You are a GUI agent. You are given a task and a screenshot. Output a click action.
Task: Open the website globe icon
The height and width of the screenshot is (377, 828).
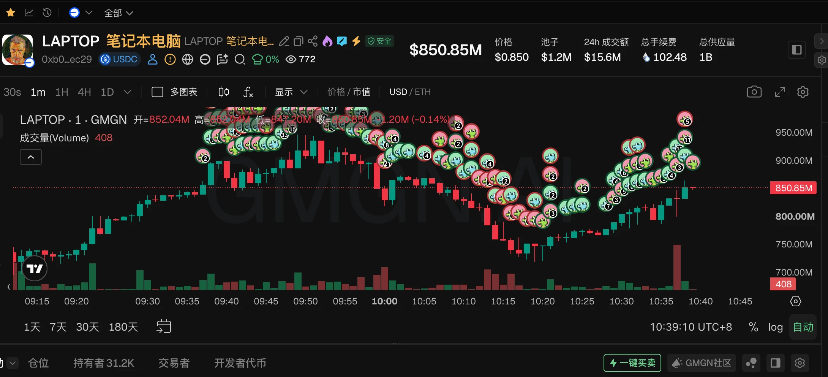(188, 59)
